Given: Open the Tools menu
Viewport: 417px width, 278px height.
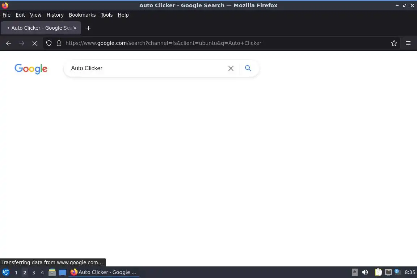Looking at the screenshot, I should click(x=107, y=15).
